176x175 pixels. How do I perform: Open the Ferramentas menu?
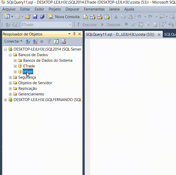point(94,9)
